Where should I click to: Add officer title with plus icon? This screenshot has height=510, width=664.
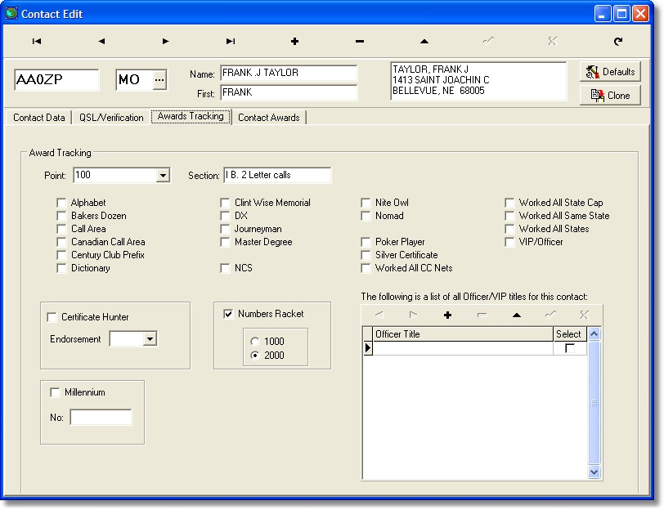[x=447, y=315]
